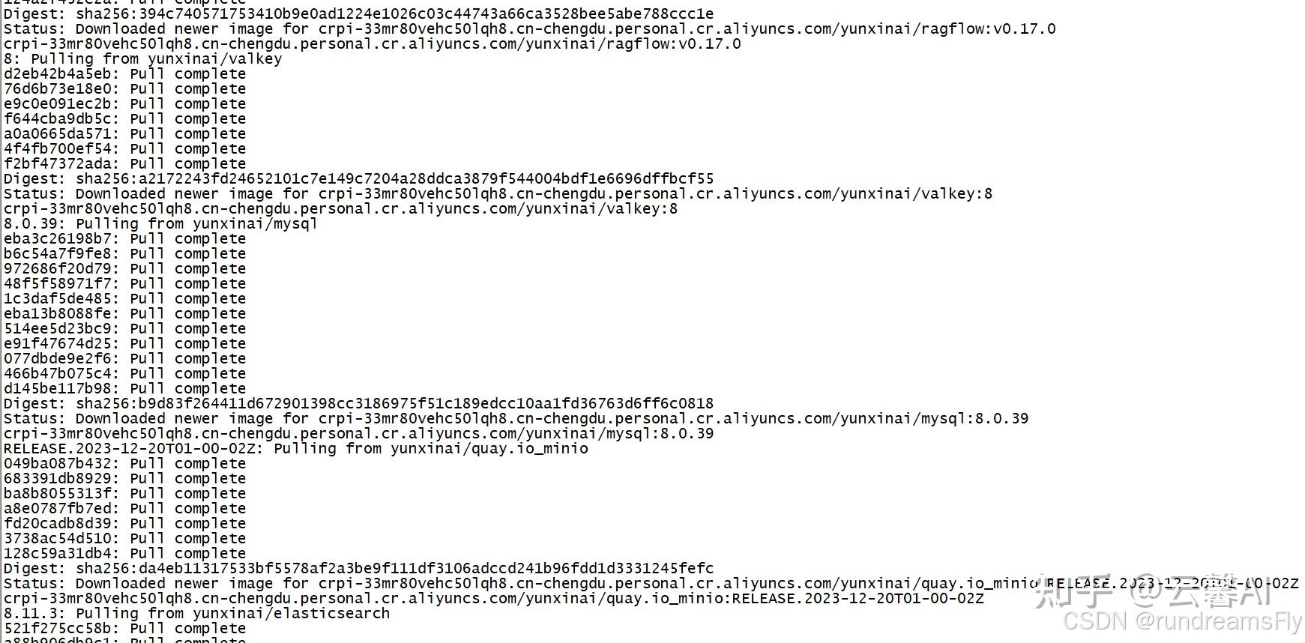Viewport: 1305px width, 643px height.
Task: Click the '8.0.39: Pulling from yunxinai/mysql' line
Action: tap(160, 224)
